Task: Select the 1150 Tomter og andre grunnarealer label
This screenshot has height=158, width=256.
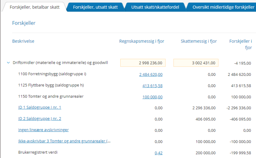Action: click(x=51, y=97)
